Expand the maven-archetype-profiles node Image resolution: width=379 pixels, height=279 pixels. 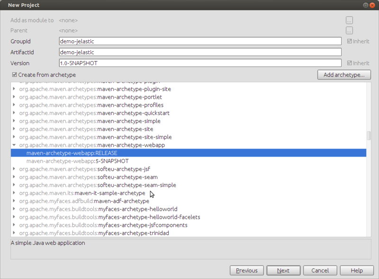(14, 105)
